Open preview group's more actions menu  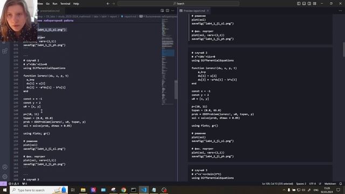[x=340, y=11]
